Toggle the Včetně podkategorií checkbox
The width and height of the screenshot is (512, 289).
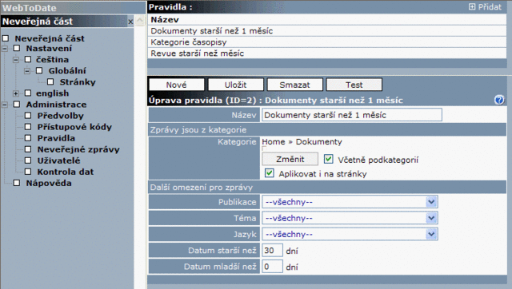(328, 159)
